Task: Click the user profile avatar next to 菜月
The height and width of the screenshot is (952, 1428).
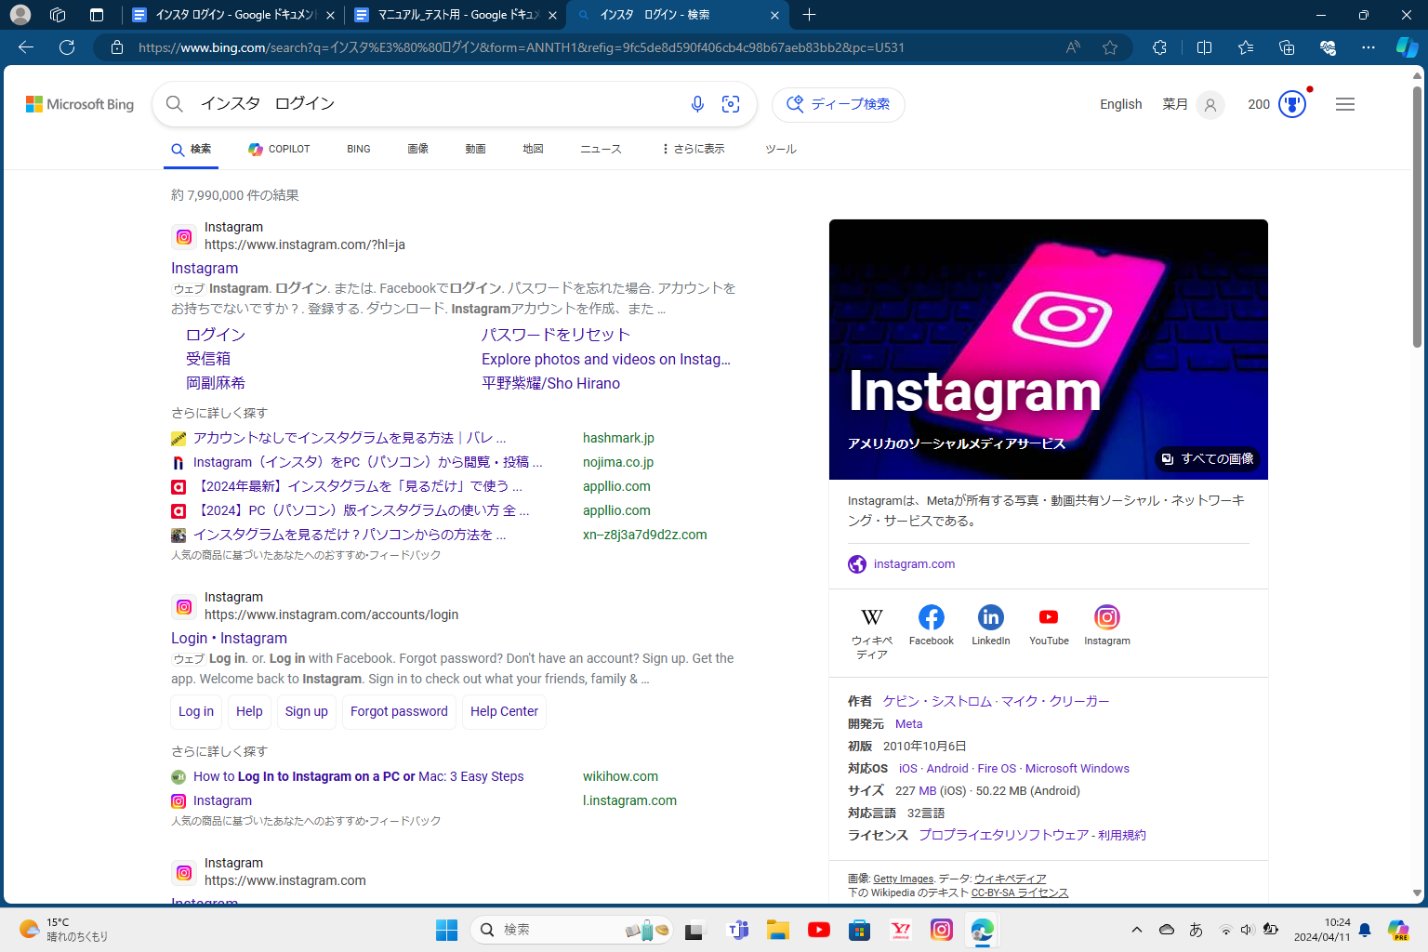Action: pyautogui.click(x=1210, y=104)
